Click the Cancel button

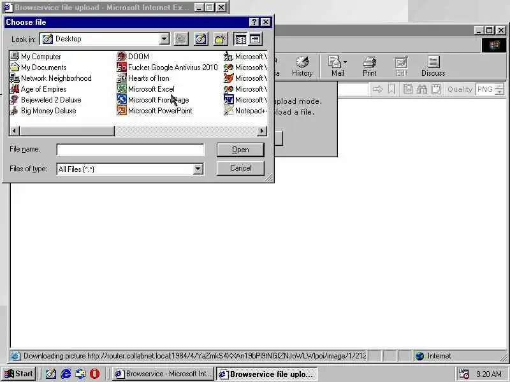(x=240, y=168)
